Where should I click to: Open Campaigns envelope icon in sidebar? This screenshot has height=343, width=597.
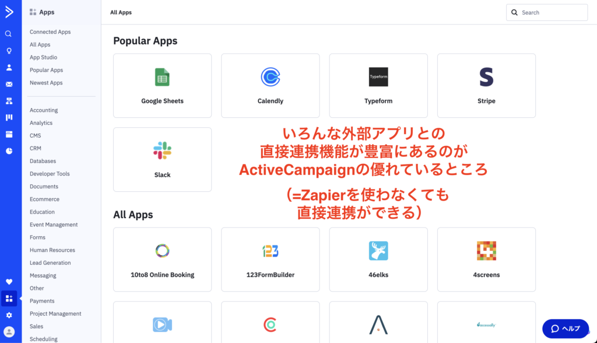click(9, 84)
